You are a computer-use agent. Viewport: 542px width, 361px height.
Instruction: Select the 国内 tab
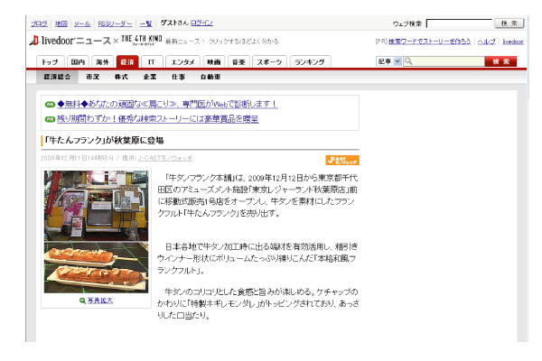pos(78,62)
